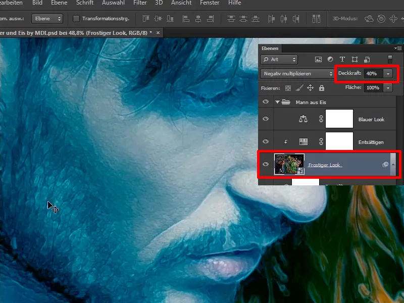Hide the Entsättigen layer
The height and width of the screenshot is (303, 404).
pos(266,141)
